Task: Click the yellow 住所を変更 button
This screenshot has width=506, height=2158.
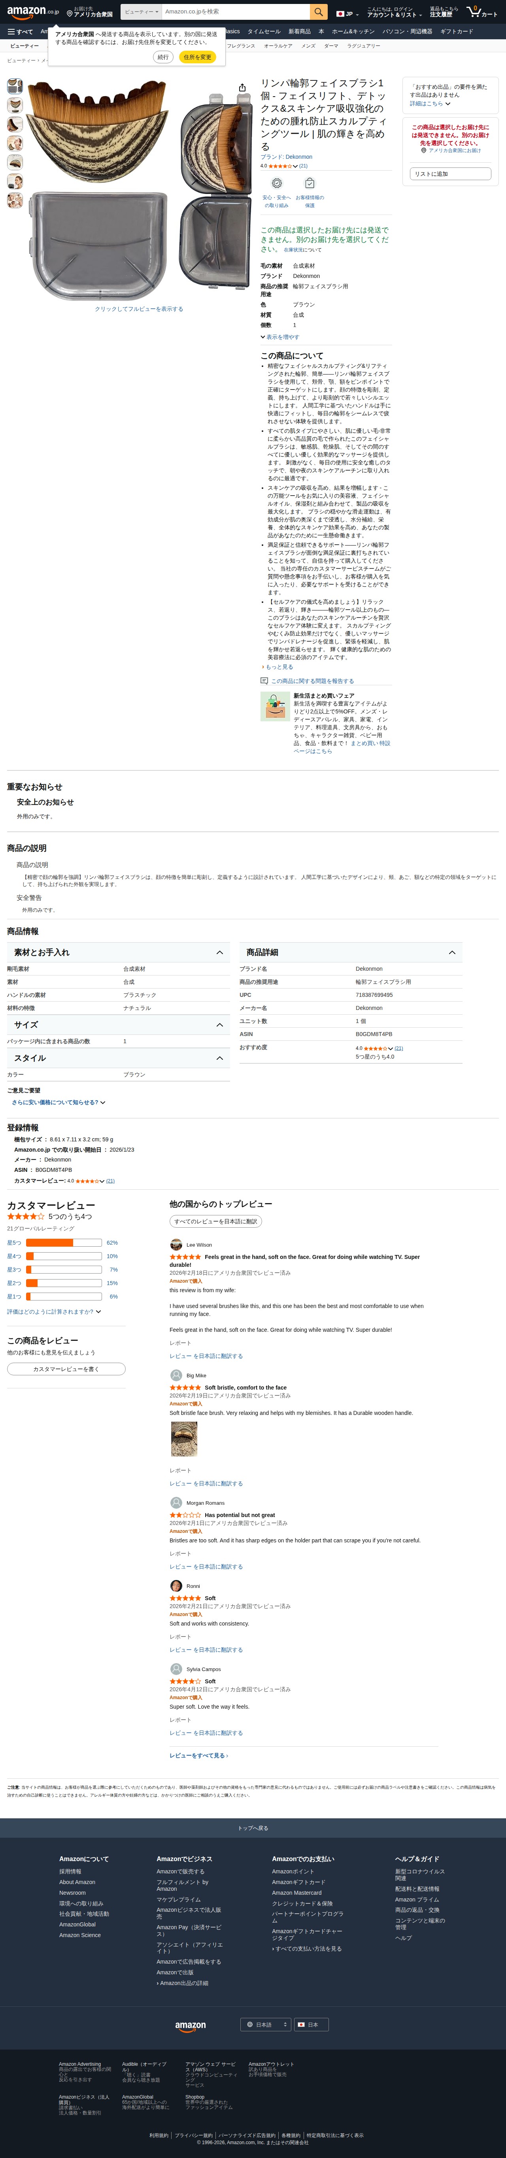Action: (197, 57)
